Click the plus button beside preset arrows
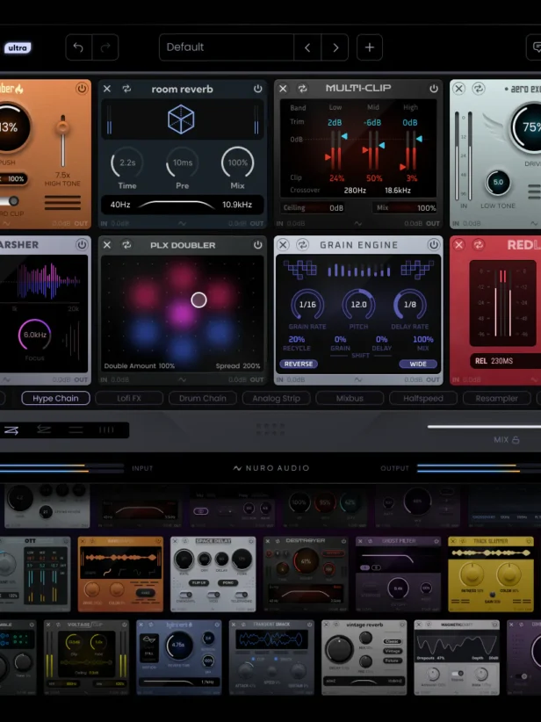Image resolution: width=541 pixels, height=722 pixels. point(369,47)
